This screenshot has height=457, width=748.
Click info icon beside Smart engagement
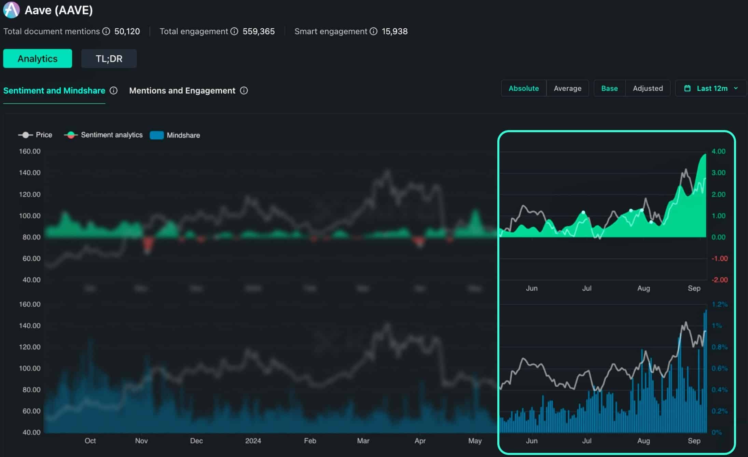374,31
